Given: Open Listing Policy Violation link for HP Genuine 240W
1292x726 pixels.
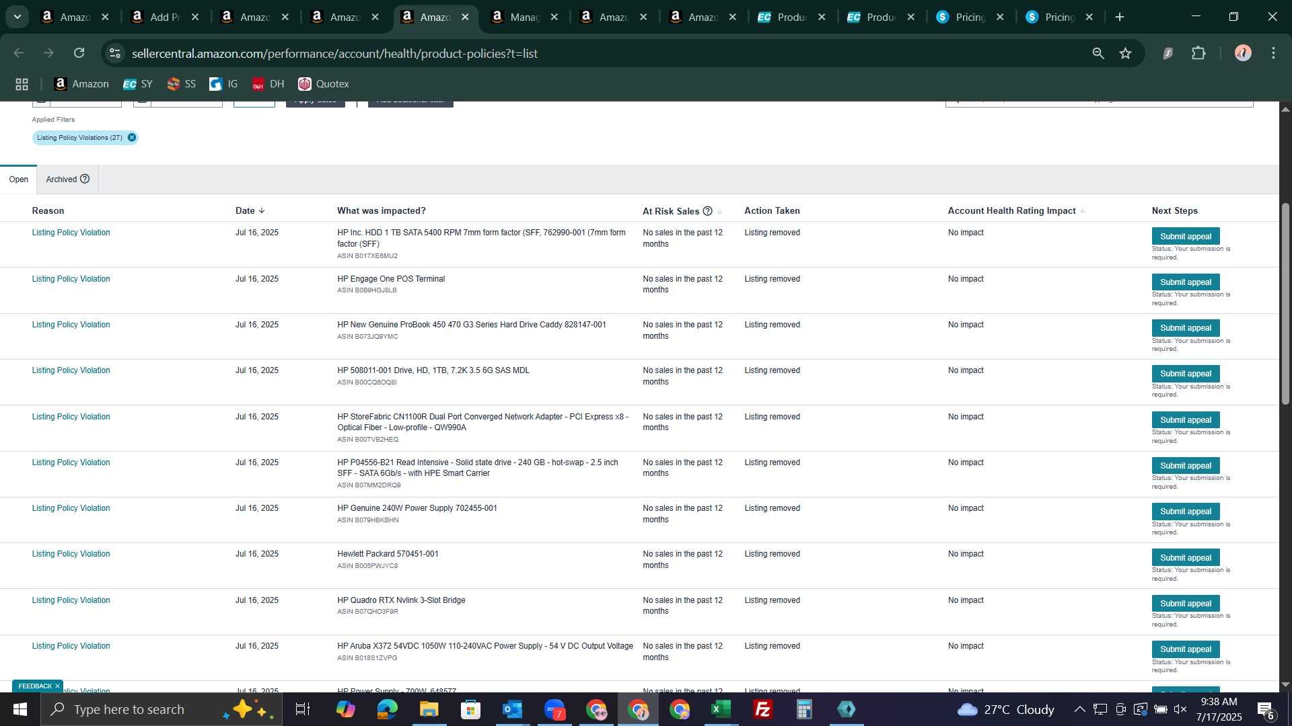Looking at the screenshot, I should coord(71,508).
